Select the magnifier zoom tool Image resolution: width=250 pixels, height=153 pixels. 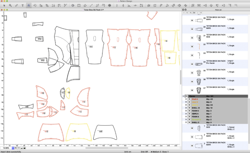pyautogui.click(x=10, y=5)
